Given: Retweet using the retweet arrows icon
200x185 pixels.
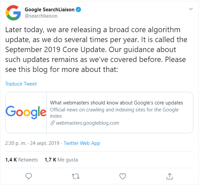Looking at the screenshot, I should pyautogui.click(x=75, y=176).
